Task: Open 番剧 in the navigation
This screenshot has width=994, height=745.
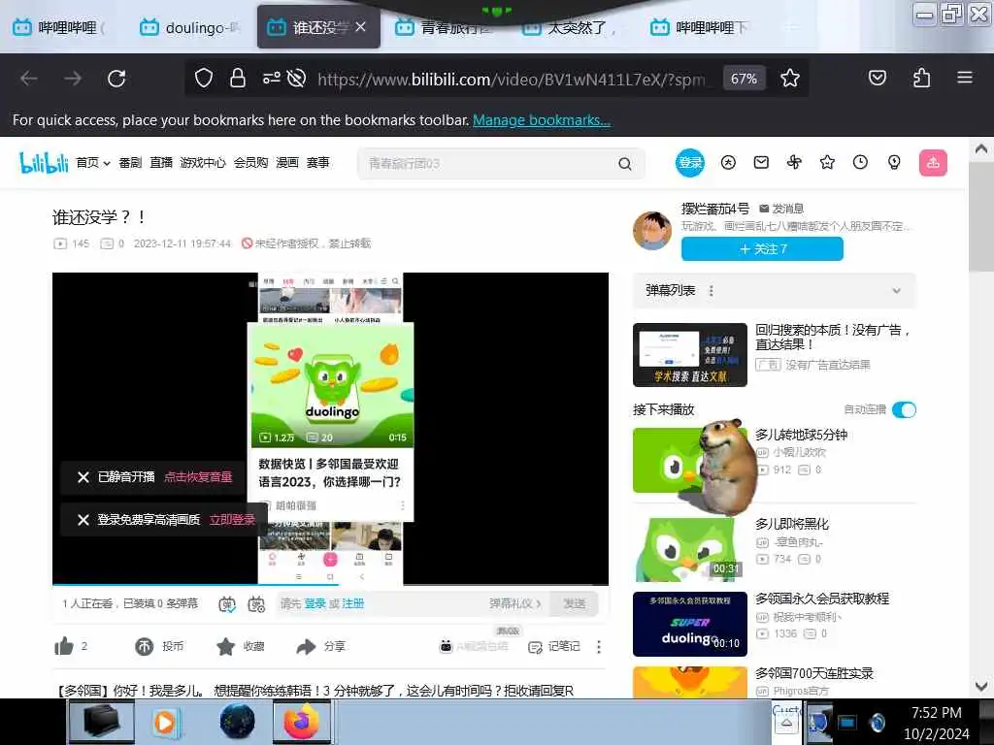Action: click(130, 163)
